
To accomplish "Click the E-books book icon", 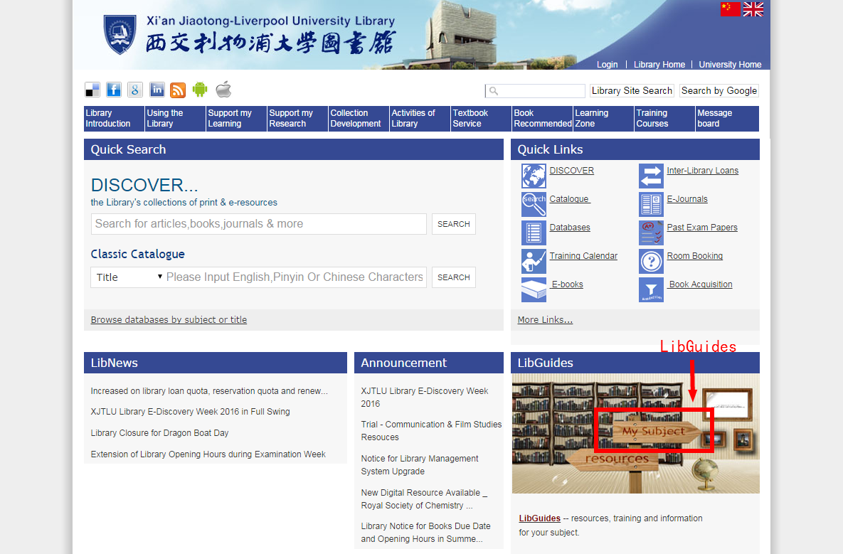I will pyautogui.click(x=534, y=289).
